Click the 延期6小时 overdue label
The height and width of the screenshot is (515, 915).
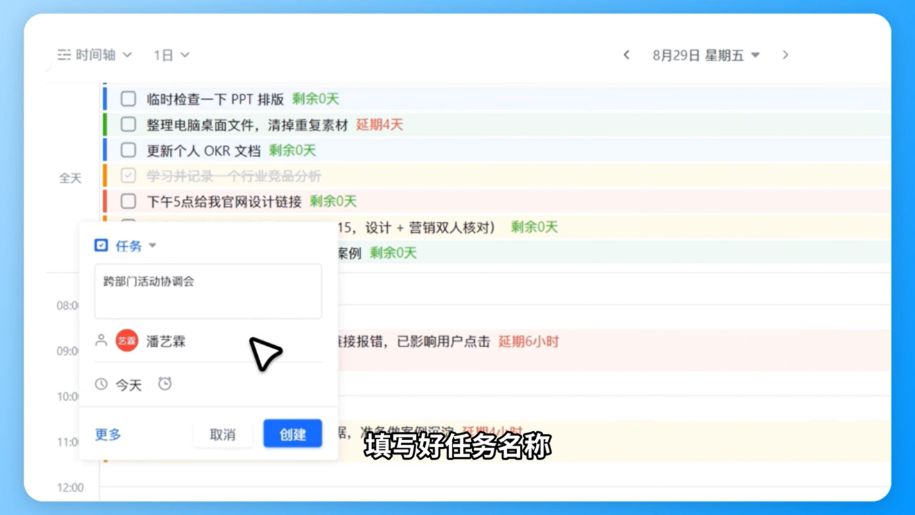coord(528,342)
